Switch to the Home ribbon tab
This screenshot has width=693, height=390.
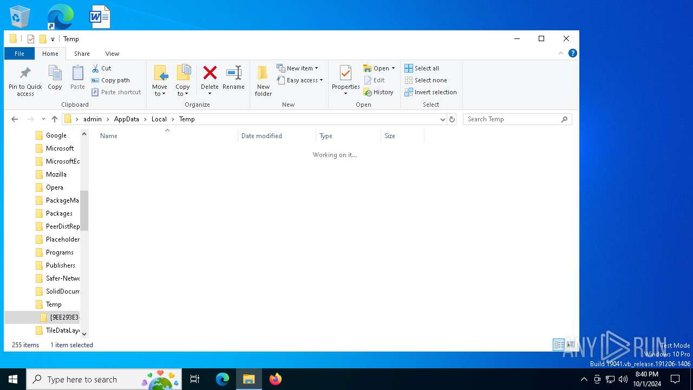pos(50,54)
